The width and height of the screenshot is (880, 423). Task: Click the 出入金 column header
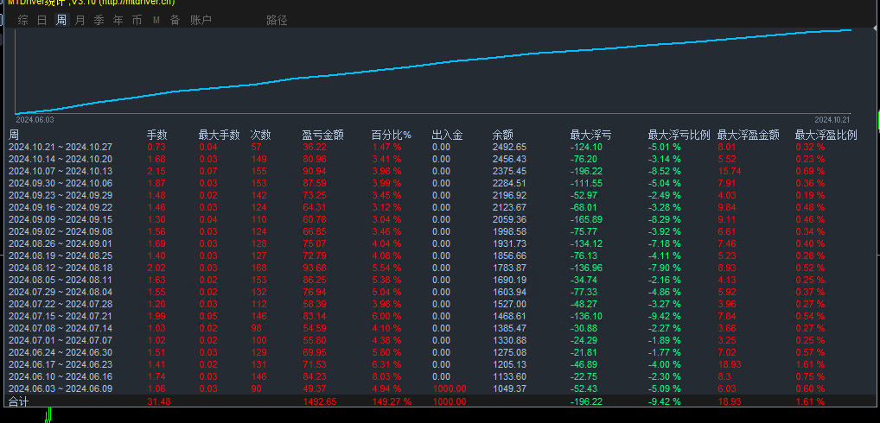coord(447,135)
